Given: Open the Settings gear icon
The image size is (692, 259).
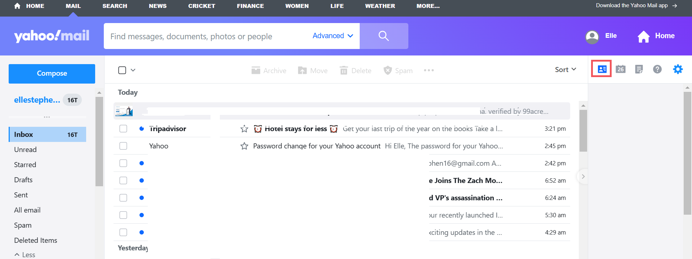Looking at the screenshot, I should click(x=678, y=69).
